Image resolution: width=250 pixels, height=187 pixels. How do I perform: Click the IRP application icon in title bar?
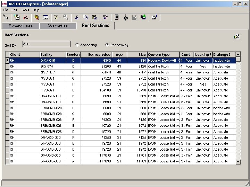[4, 4]
